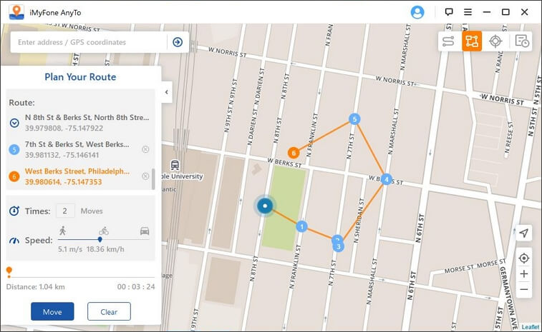Click route waypoint marker 5 on map

tap(354, 119)
